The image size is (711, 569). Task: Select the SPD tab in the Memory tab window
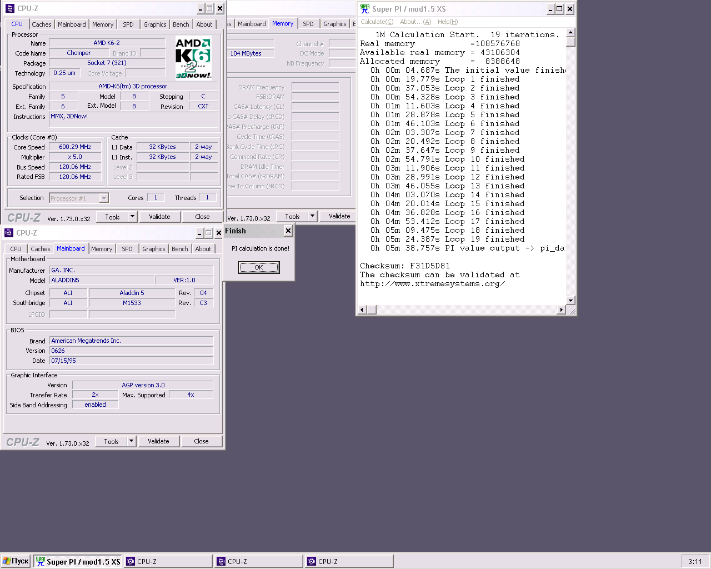coord(308,24)
